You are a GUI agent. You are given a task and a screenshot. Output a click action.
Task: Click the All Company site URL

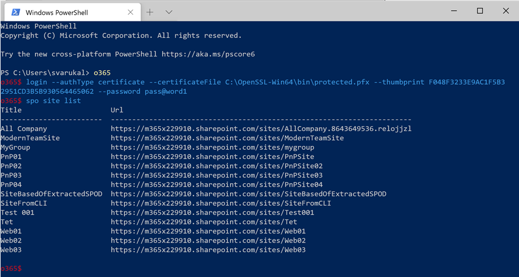[x=261, y=129]
